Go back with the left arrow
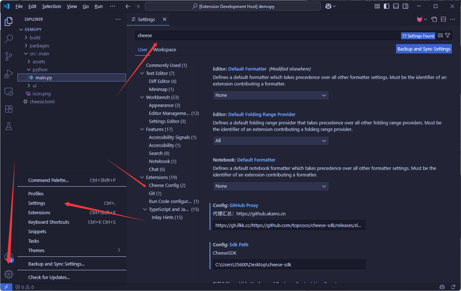461x291 pixels. 128,6
